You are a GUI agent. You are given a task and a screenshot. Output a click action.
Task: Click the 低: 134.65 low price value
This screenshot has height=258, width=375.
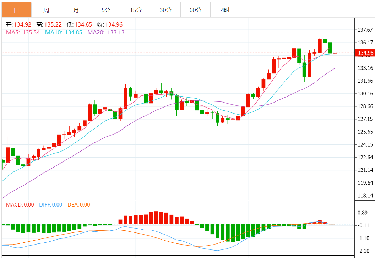pos(80,24)
